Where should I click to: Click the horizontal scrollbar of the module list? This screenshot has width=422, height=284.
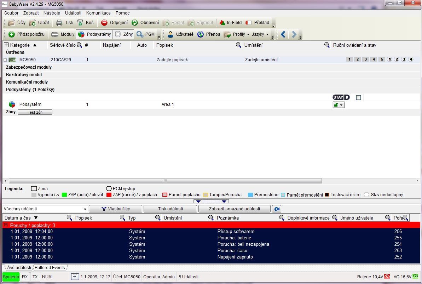coord(165,181)
